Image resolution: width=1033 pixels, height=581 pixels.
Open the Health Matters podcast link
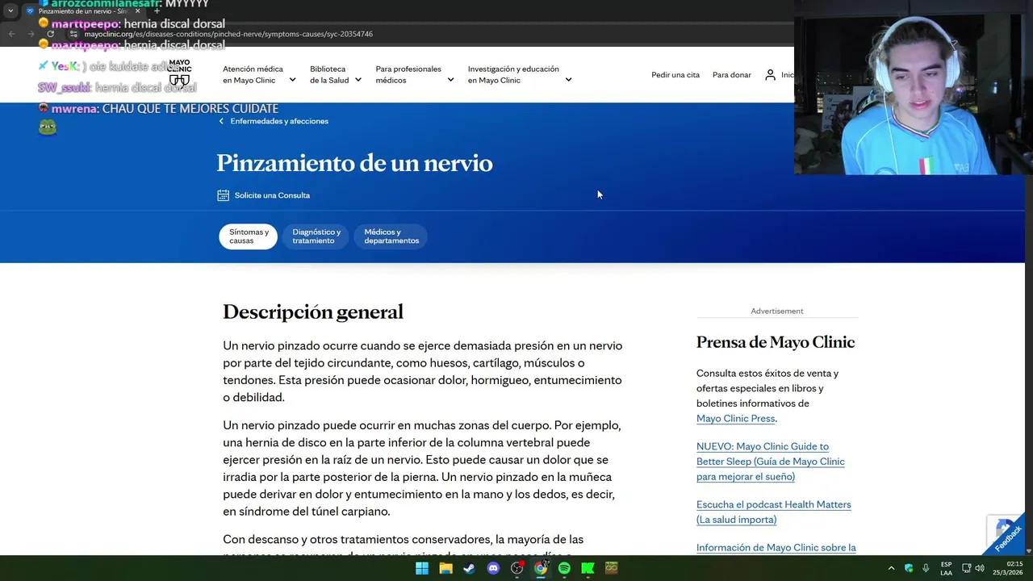(774, 512)
